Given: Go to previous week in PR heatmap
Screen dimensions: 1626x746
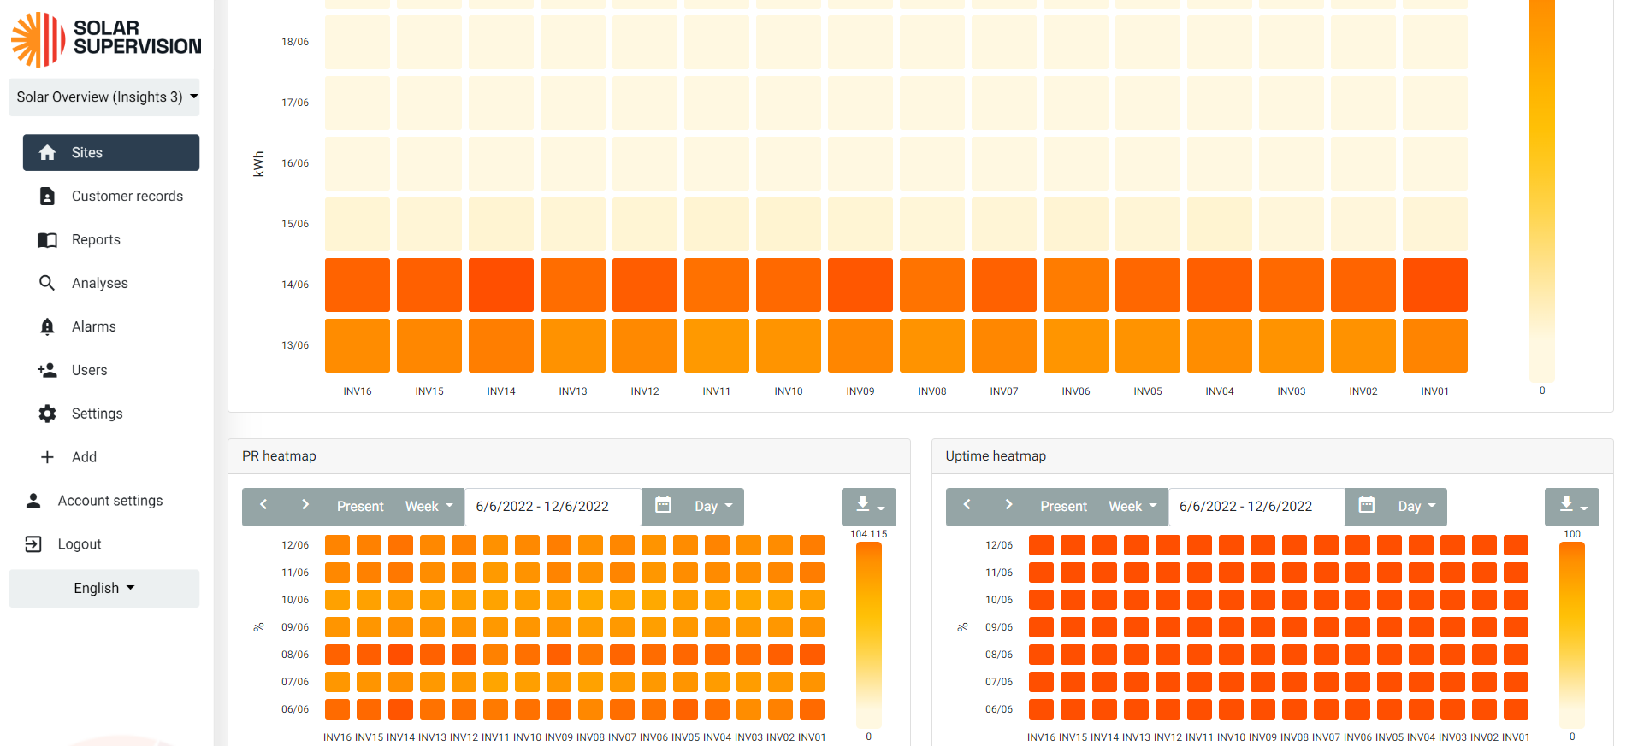Looking at the screenshot, I should (263, 505).
